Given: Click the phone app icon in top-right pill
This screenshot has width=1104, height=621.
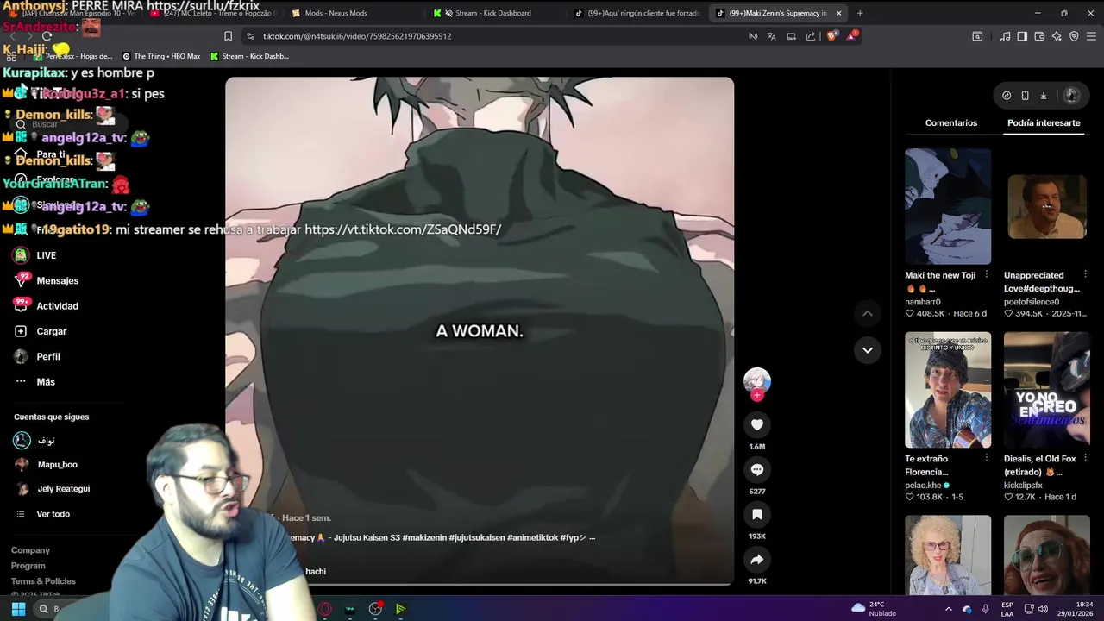Looking at the screenshot, I should (x=1025, y=96).
